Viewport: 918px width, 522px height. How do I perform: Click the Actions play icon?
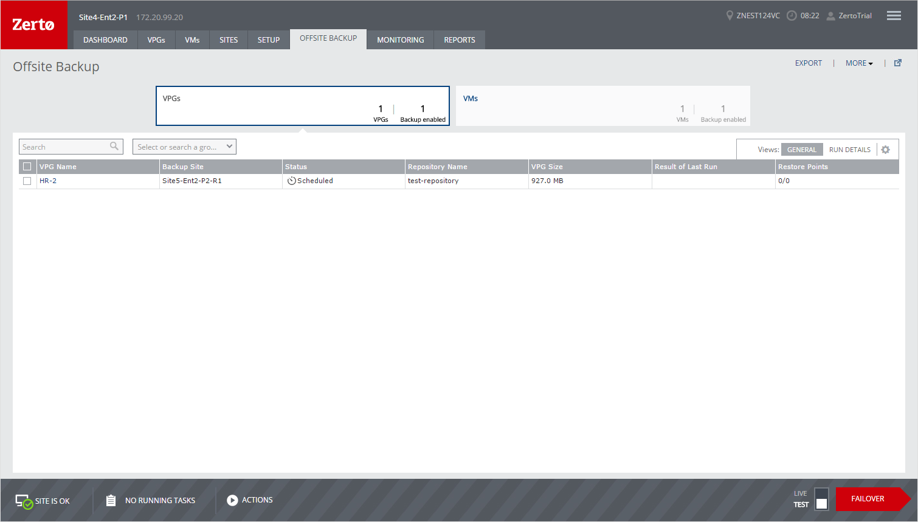pyautogui.click(x=232, y=500)
